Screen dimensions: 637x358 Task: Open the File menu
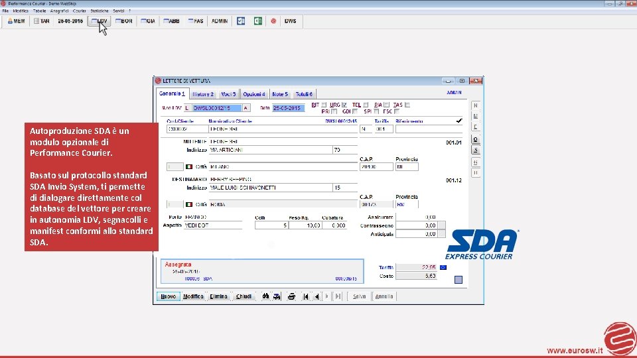pos(5,11)
